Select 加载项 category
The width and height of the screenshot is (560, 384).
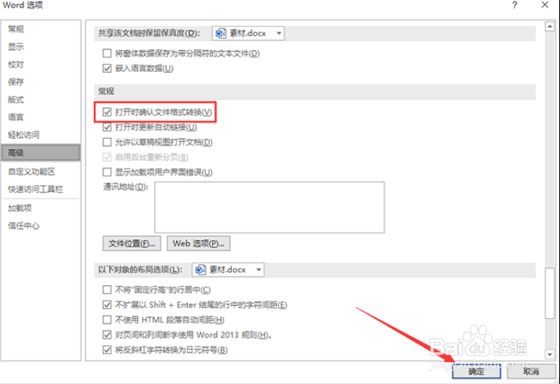(20, 208)
